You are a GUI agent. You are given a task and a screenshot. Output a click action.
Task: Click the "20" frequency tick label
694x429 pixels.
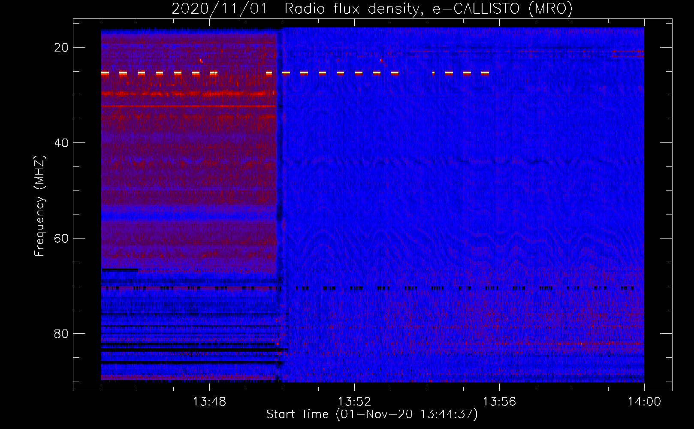click(62, 48)
